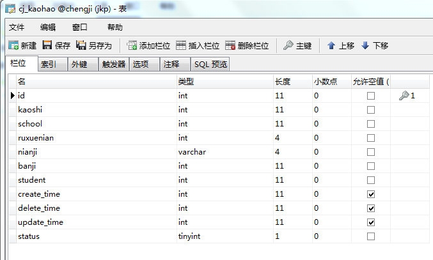Open the Window (窗口) menu
The width and height of the screenshot is (433, 260).
click(79, 27)
